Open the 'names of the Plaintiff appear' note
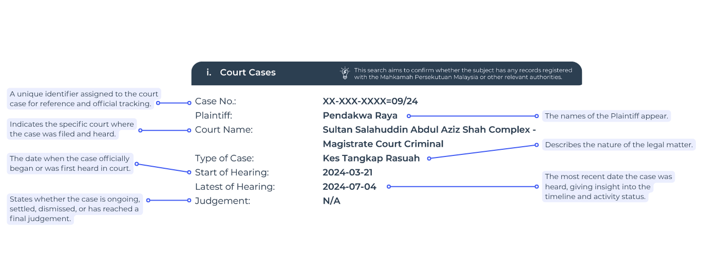Screen dimensions: 718x277 coord(607,116)
